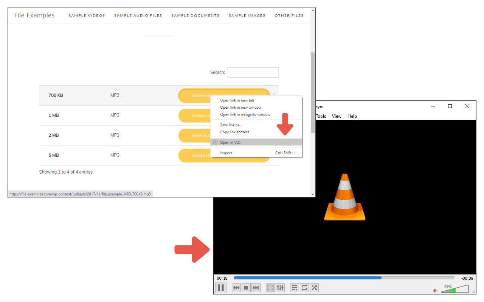Image resolution: width=484 pixels, height=302 pixels.
Task: Click inside the Search input field
Action: tap(253, 72)
